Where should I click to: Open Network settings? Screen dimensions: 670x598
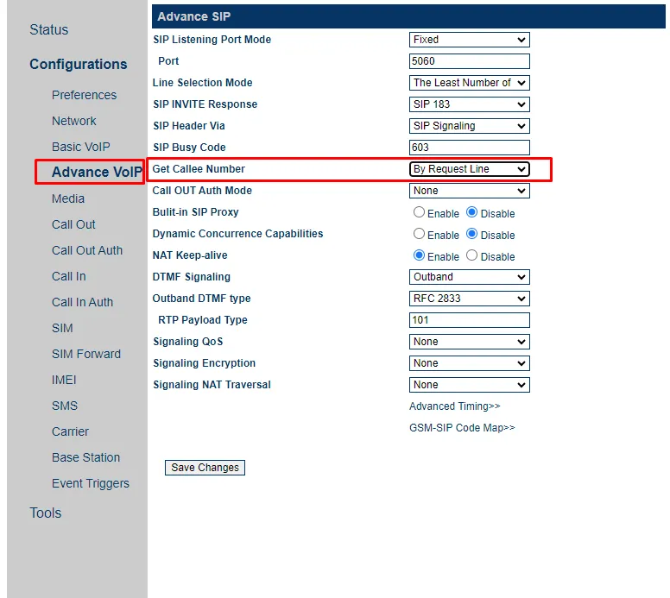click(x=74, y=121)
